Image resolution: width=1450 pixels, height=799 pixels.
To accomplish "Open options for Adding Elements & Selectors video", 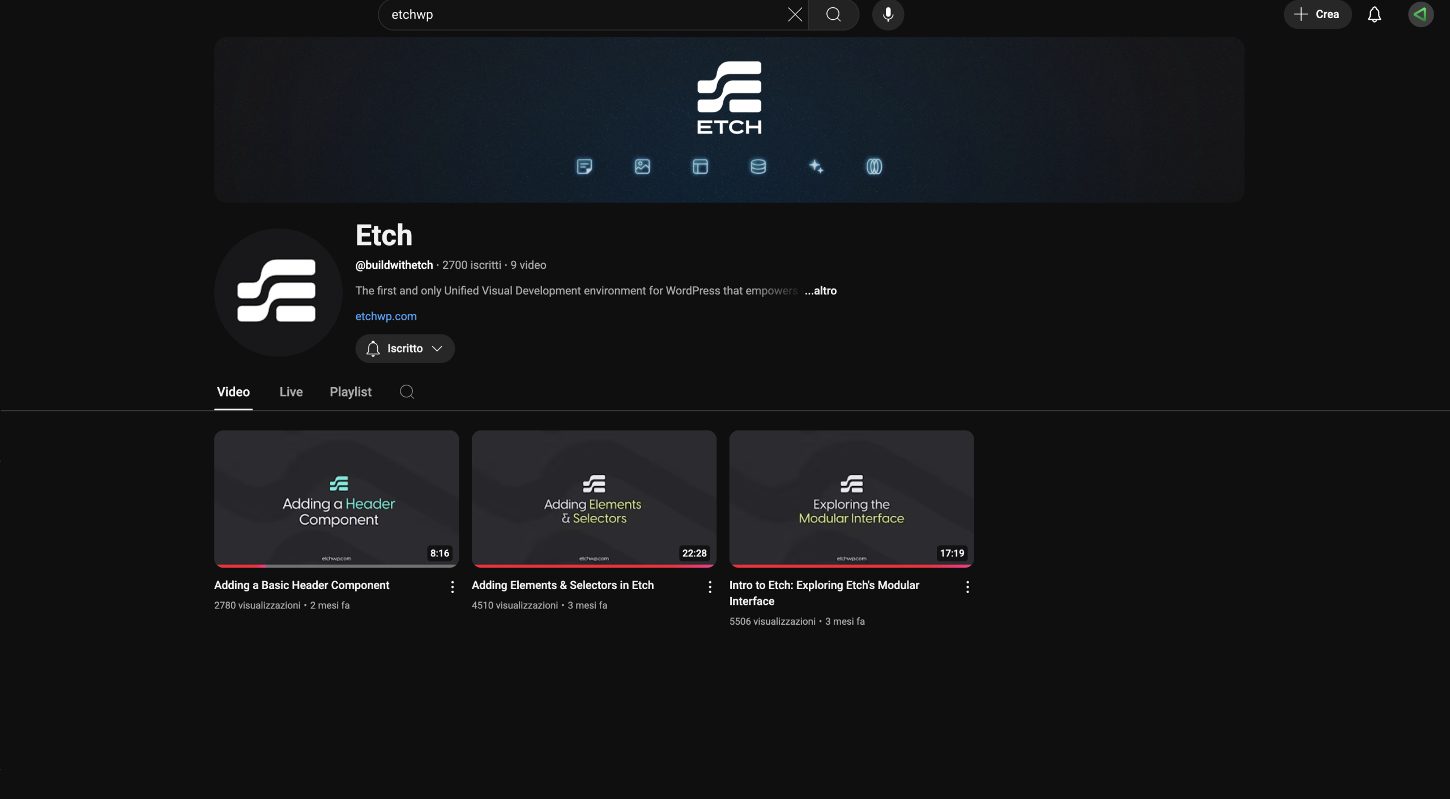I will tap(709, 587).
